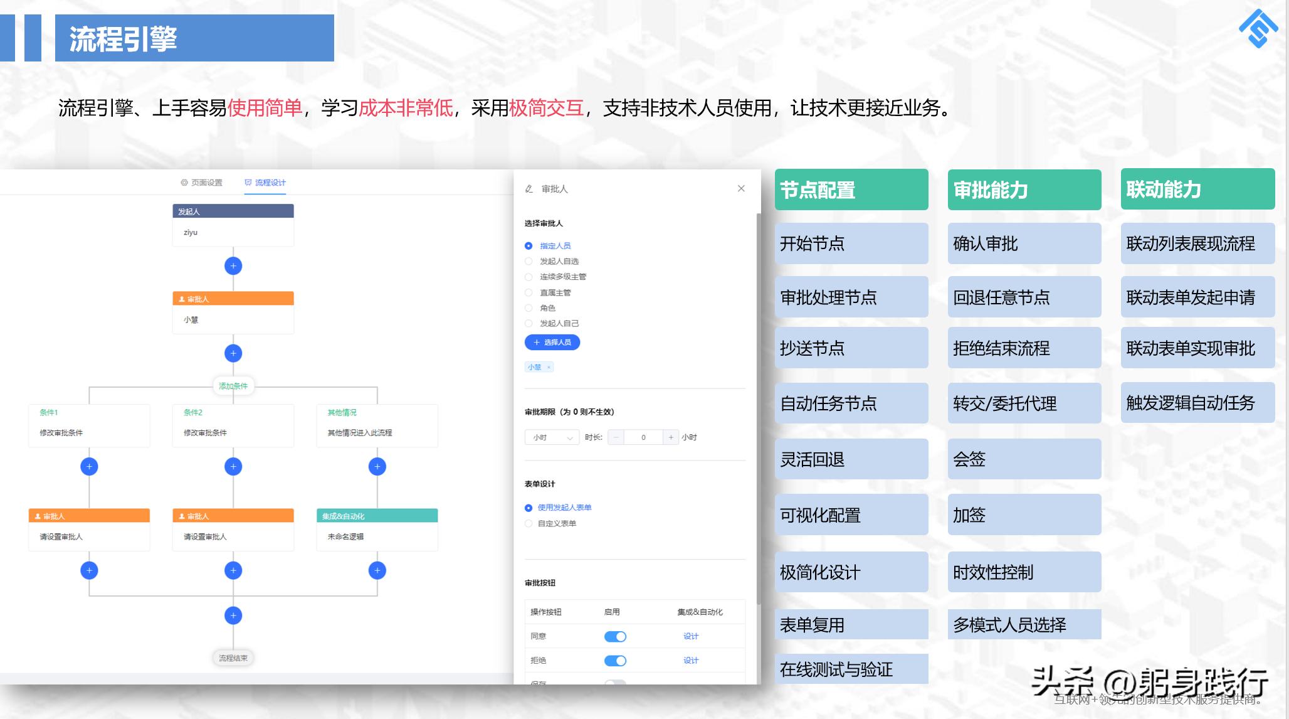1289x719 pixels.
Task: Disable the 同意 approval button toggle
Action: 616,636
